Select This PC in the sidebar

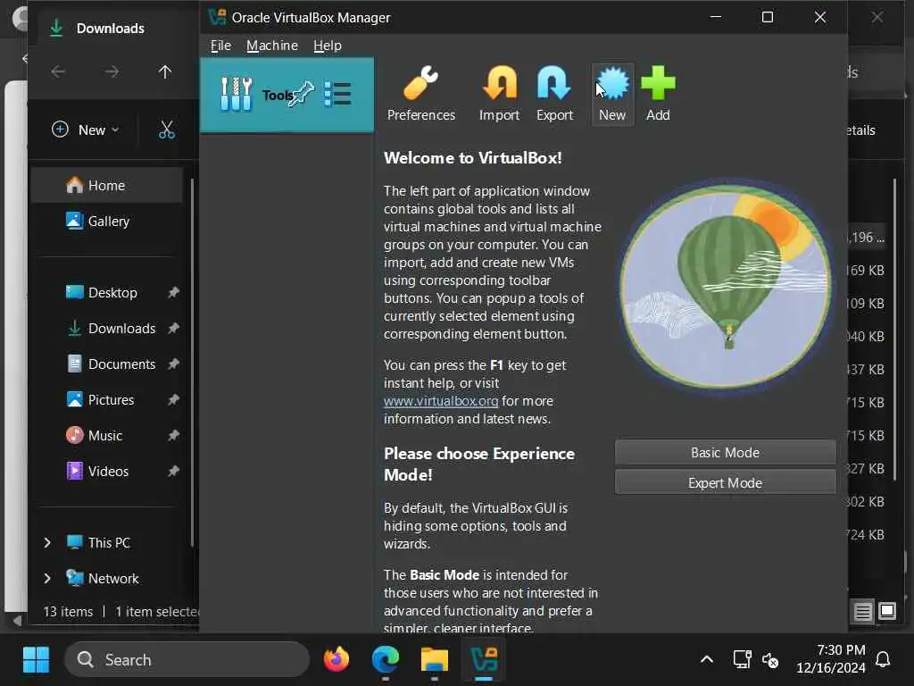98,543
